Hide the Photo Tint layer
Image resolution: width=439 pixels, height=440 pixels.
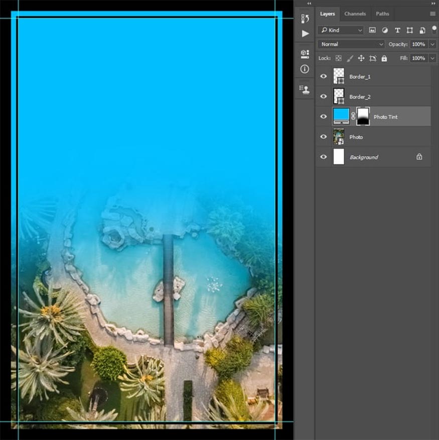click(323, 117)
